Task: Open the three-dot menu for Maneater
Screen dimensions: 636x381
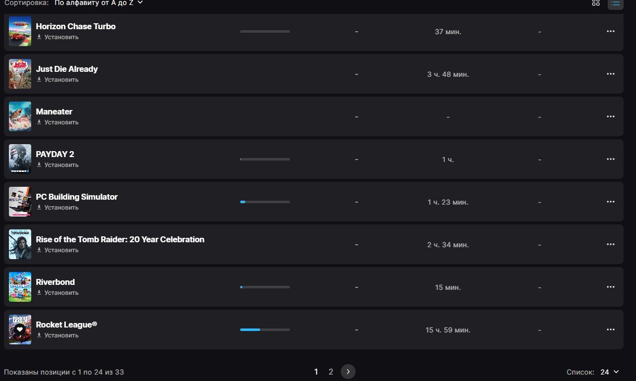Action: click(611, 116)
